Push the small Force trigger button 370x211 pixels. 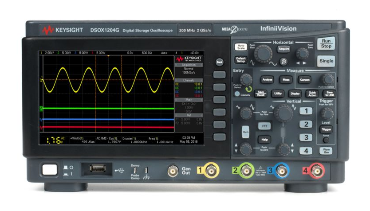326,140
